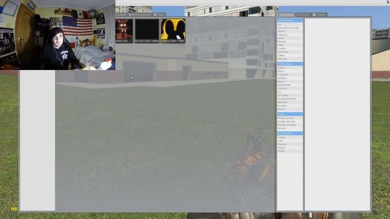This screenshot has height=219, width=390.
Task: Select the Propiedades físicas tool
Action: tap(290, 99)
